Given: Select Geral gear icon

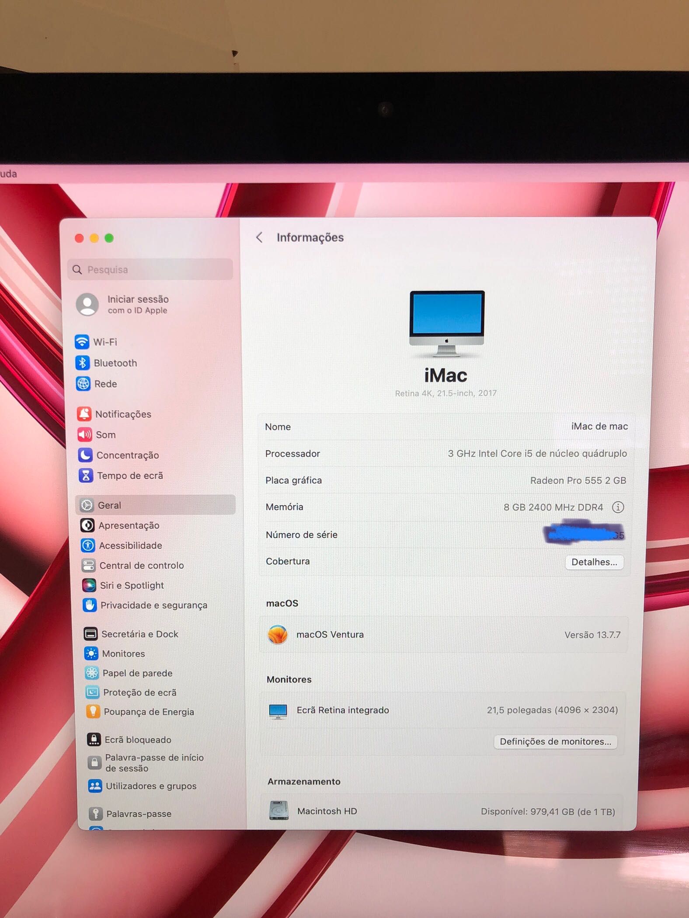Looking at the screenshot, I should pos(87,505).
